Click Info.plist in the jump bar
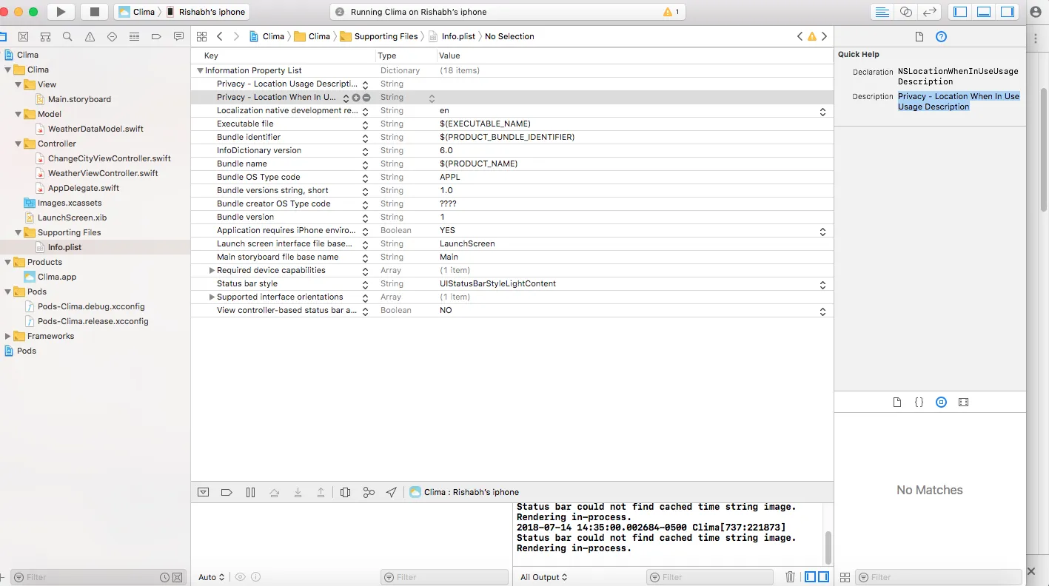This screenshot has height=586, width=1049. [452, 36]
